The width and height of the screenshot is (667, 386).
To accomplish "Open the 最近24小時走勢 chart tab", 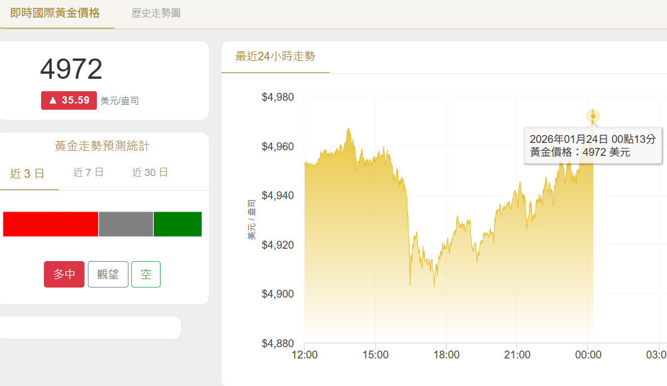I will [275, 56].
